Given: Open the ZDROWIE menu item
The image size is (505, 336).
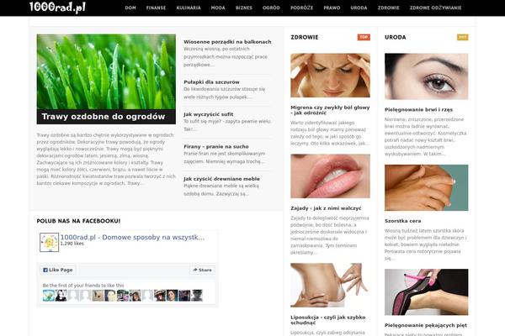Looking at the screenshot, I should (x=388, y=8).
